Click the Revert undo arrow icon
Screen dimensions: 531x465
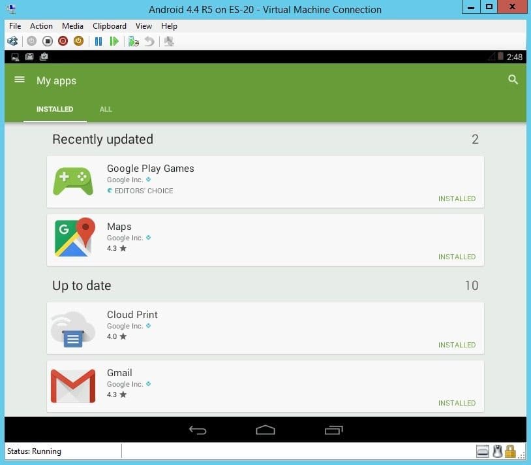coord(149,41)
